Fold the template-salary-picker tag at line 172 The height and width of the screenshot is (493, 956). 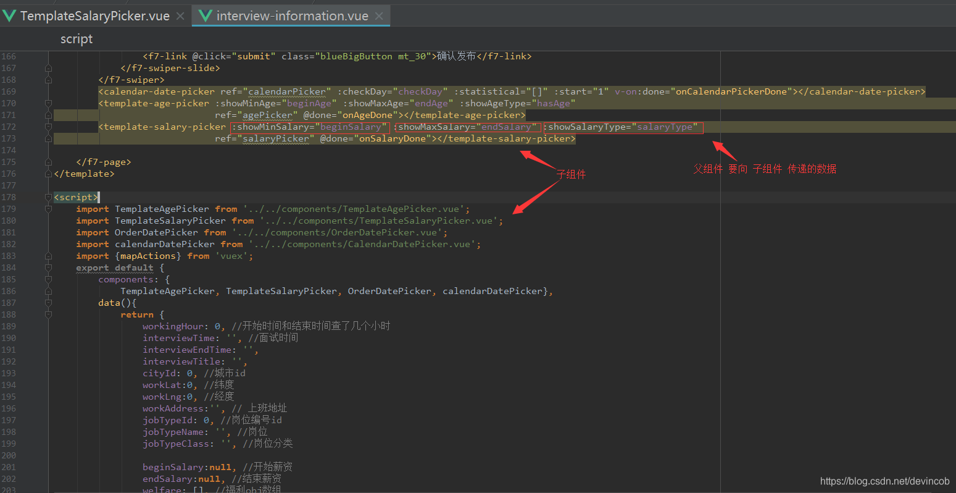point(48,127)
